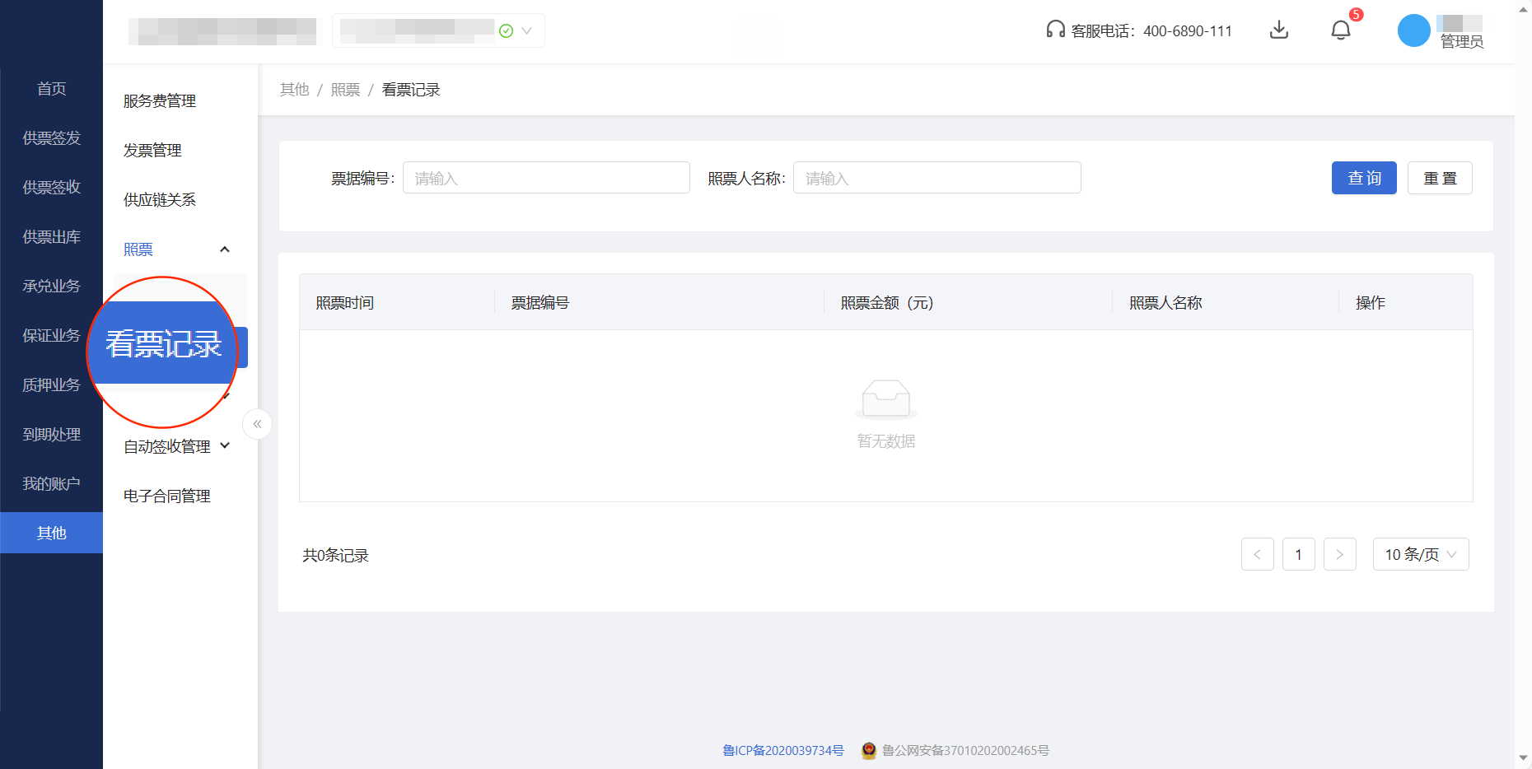Screen dimensions: 1532x769
Task: Click the previous page arrow
Action: (x=1258, y=554)
